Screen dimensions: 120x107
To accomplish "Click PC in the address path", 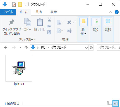I will tap(43, 47).
